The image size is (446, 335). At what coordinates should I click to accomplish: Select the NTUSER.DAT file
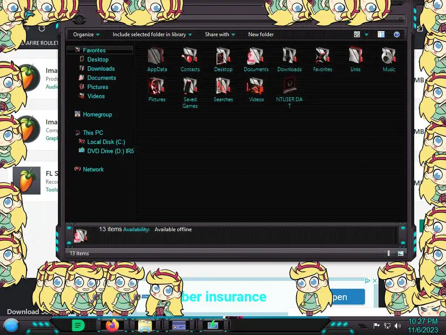tap(289, 93)
